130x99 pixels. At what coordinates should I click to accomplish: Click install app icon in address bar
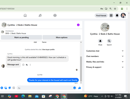[x=106, y=9]
